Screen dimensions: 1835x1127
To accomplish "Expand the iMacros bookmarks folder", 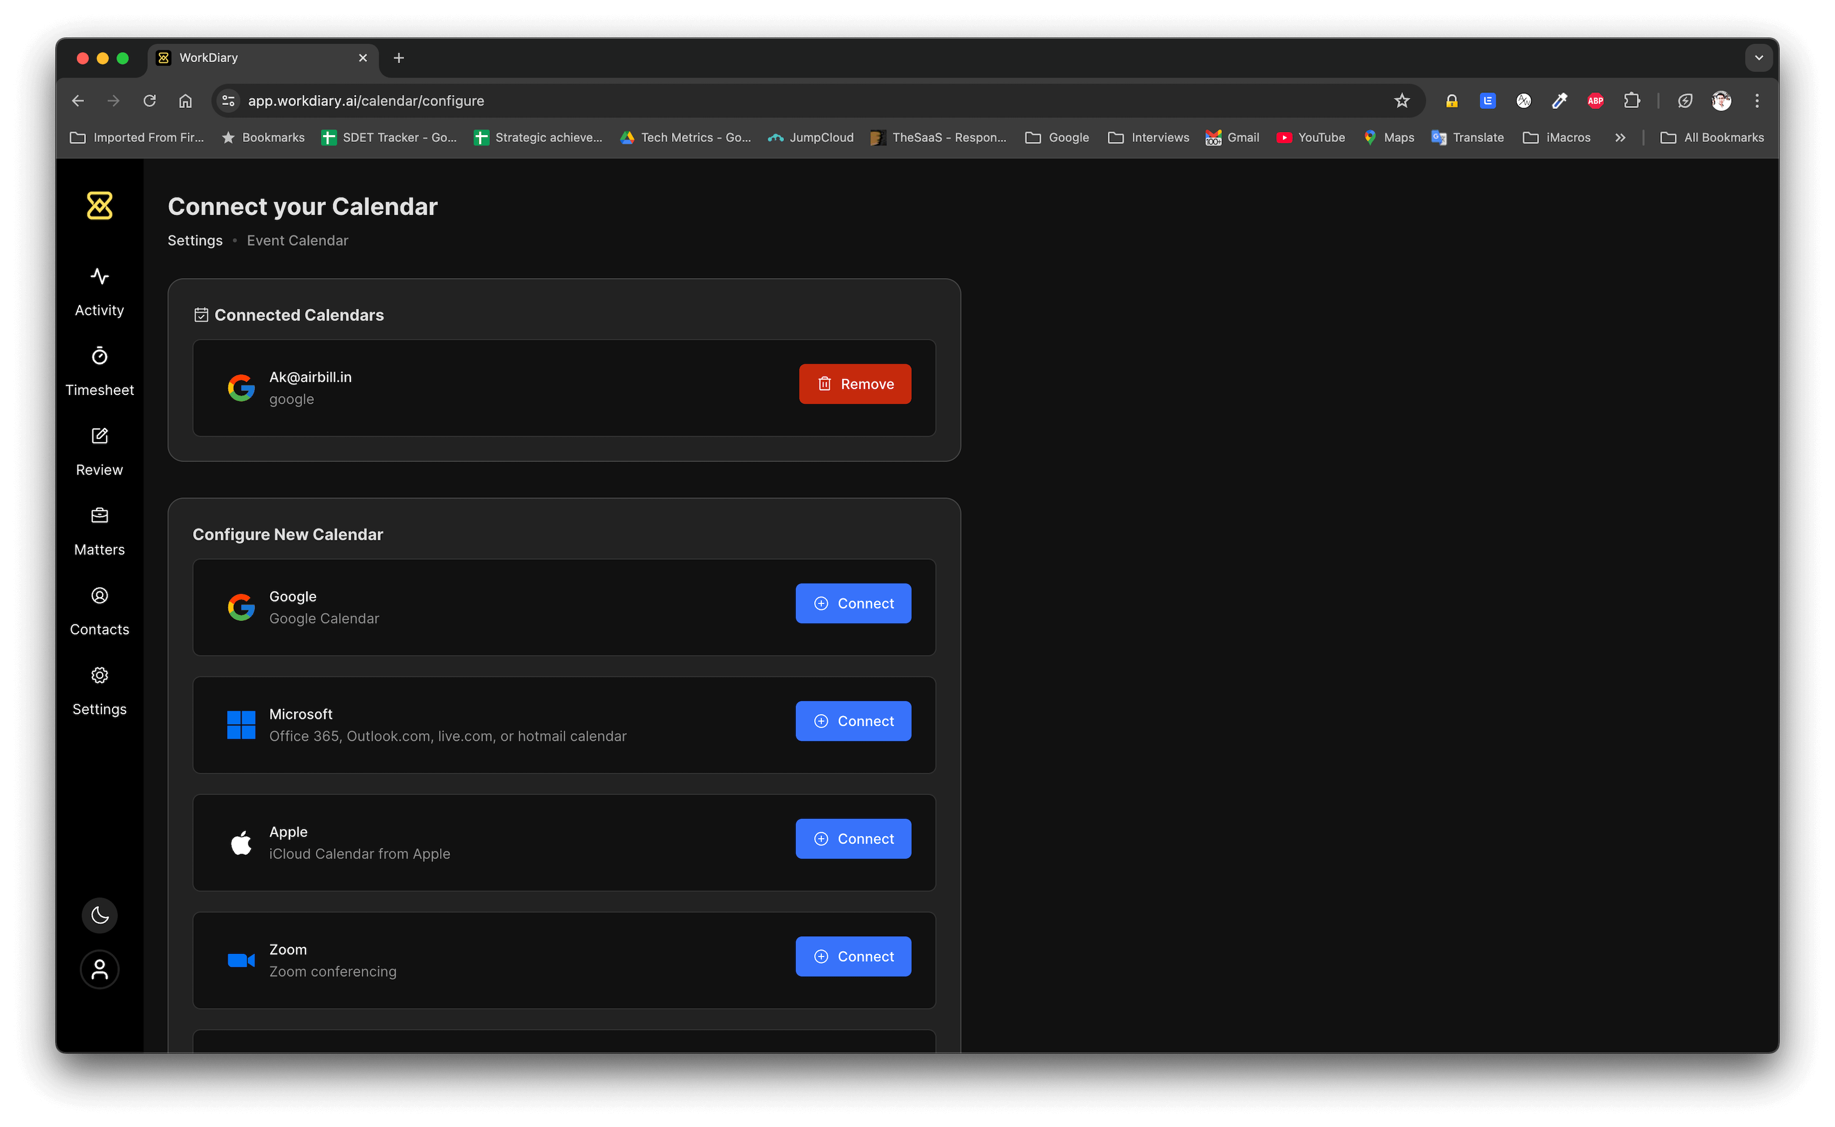I will tap(1556, 137).
